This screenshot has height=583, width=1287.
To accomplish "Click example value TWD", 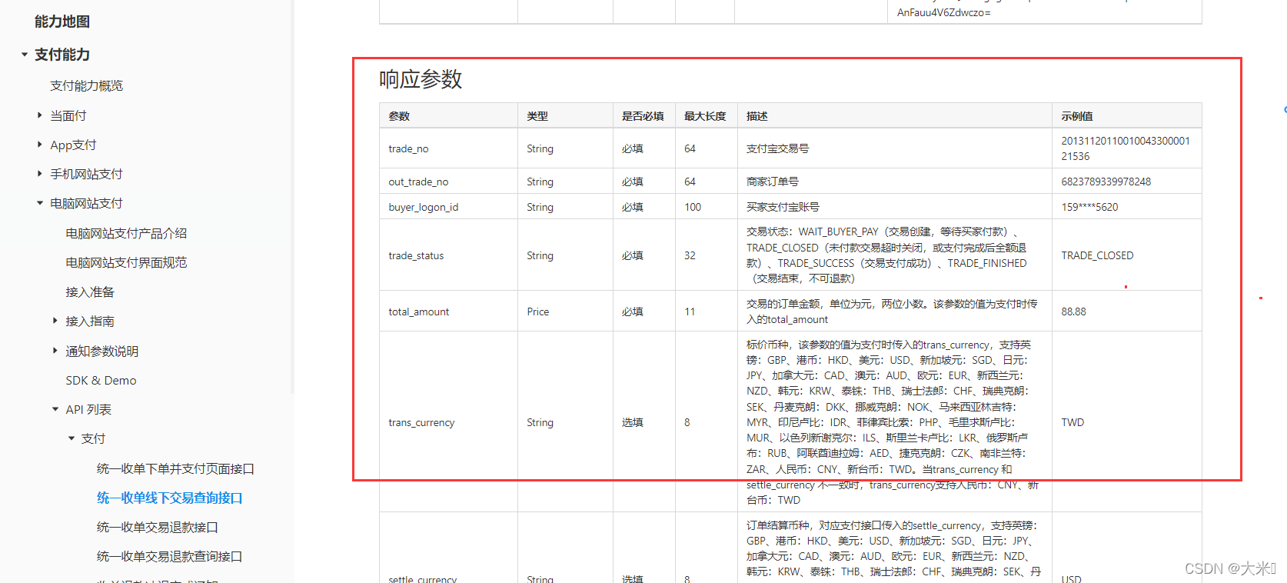I will 1072,422.
